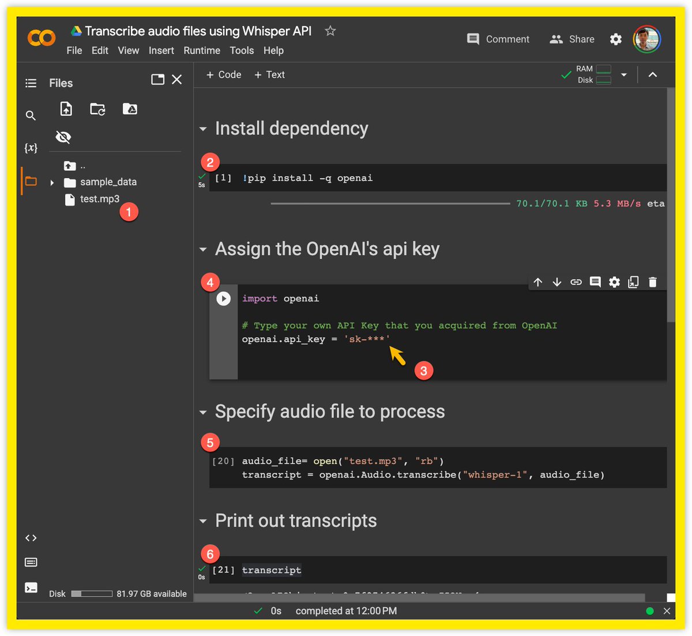Open the View menu
Image resolution: width=692 pixels, height=636 pixels.
point(129,50)
